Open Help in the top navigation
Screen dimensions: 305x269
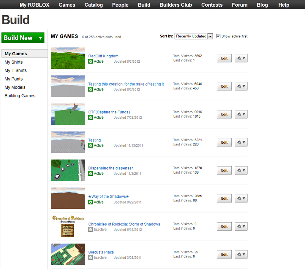pyautogui.click(x=284, y=5)
